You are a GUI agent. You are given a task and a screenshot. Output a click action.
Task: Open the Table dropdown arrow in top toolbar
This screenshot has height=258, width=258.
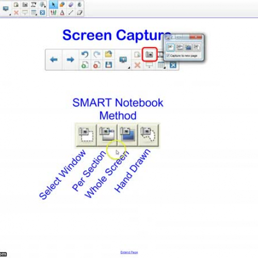click(x=37, y=15)
